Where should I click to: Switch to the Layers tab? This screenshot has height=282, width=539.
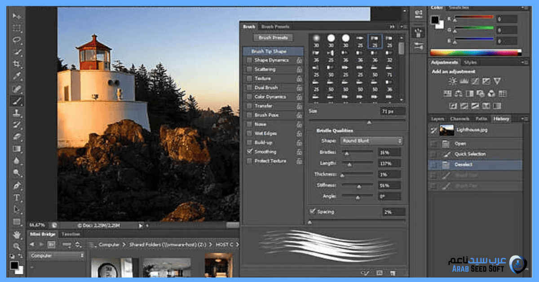(x=437, y=119)
